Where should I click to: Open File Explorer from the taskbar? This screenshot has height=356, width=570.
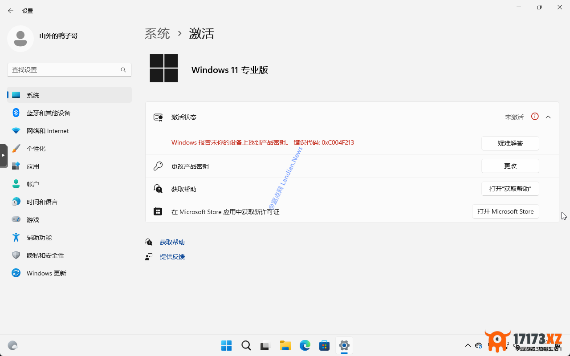coord(285,345)
